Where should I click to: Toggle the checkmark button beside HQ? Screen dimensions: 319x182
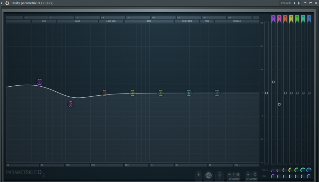click(x=219, y=175)
